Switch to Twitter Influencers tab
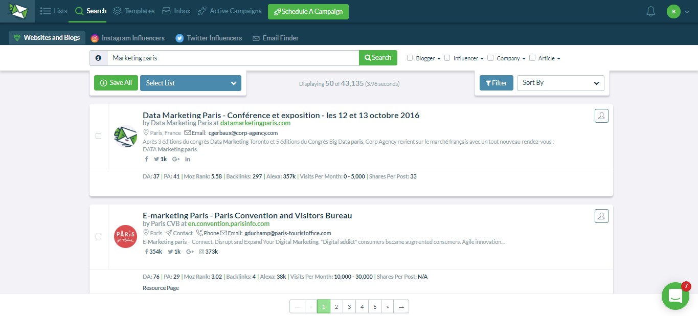This screenshot has height=316, width=698. pyautogui.click(x=209, y=38)
